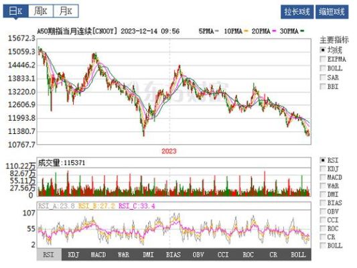Viewport: 357px width, 268px height.
Task: Open the CR tab in bottom bar
Action: click(273, 255)
